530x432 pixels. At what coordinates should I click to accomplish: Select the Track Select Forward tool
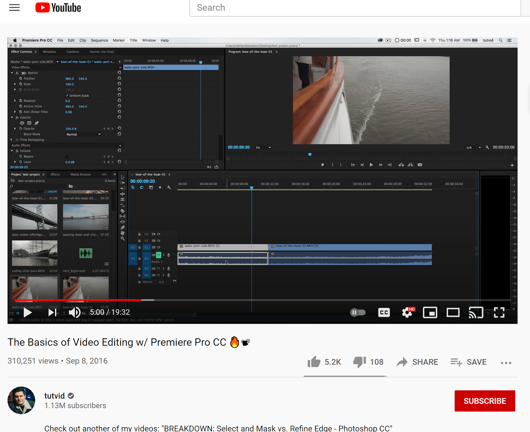point(122,183)
